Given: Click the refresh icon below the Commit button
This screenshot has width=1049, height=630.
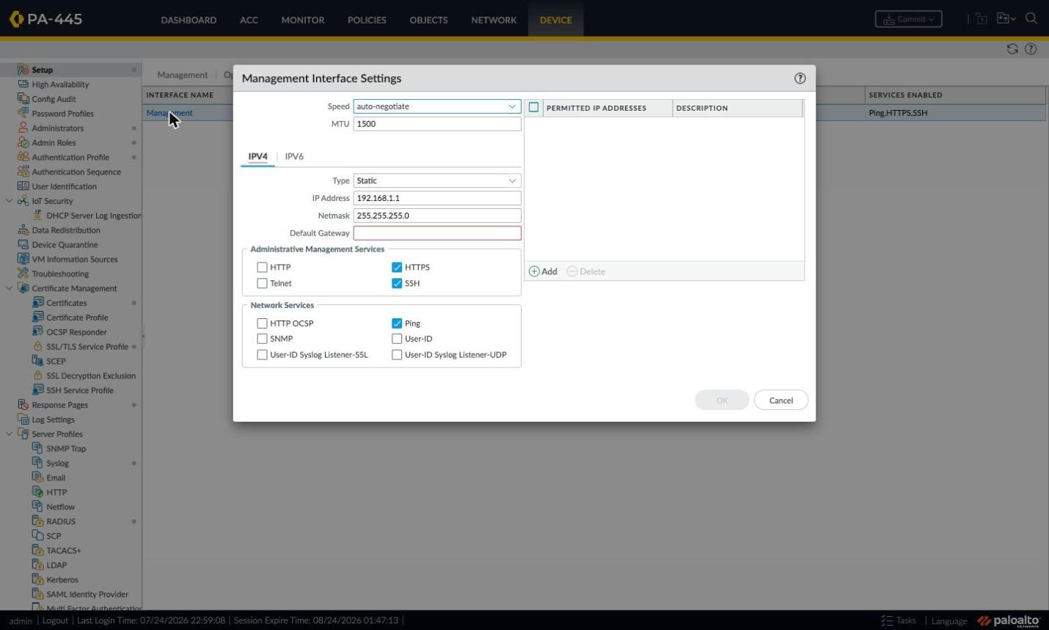Looking at the screenshot, I should coord(1012,49).
